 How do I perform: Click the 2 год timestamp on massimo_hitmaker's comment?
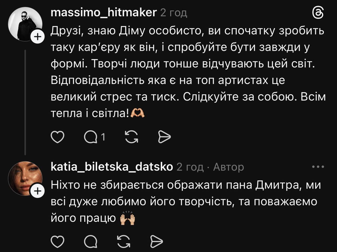coord(173,13)
